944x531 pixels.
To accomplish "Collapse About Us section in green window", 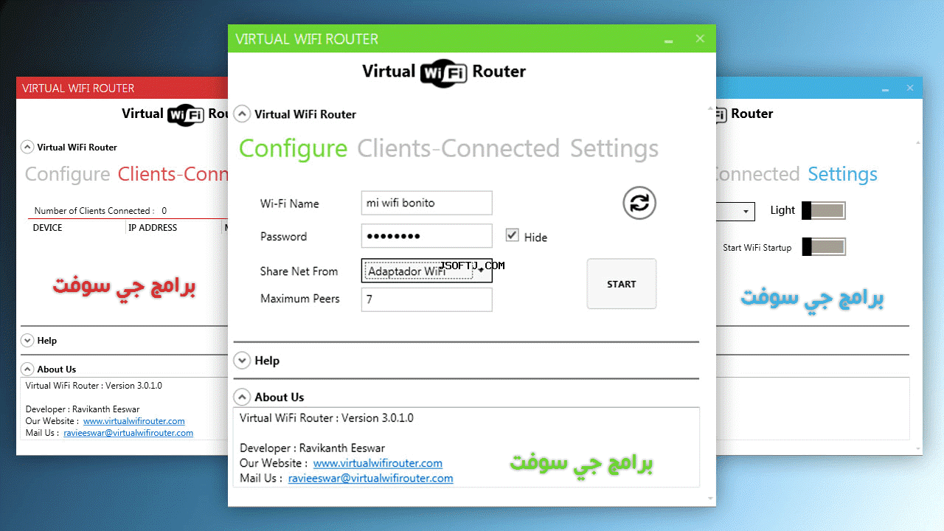I will [242, 397].
